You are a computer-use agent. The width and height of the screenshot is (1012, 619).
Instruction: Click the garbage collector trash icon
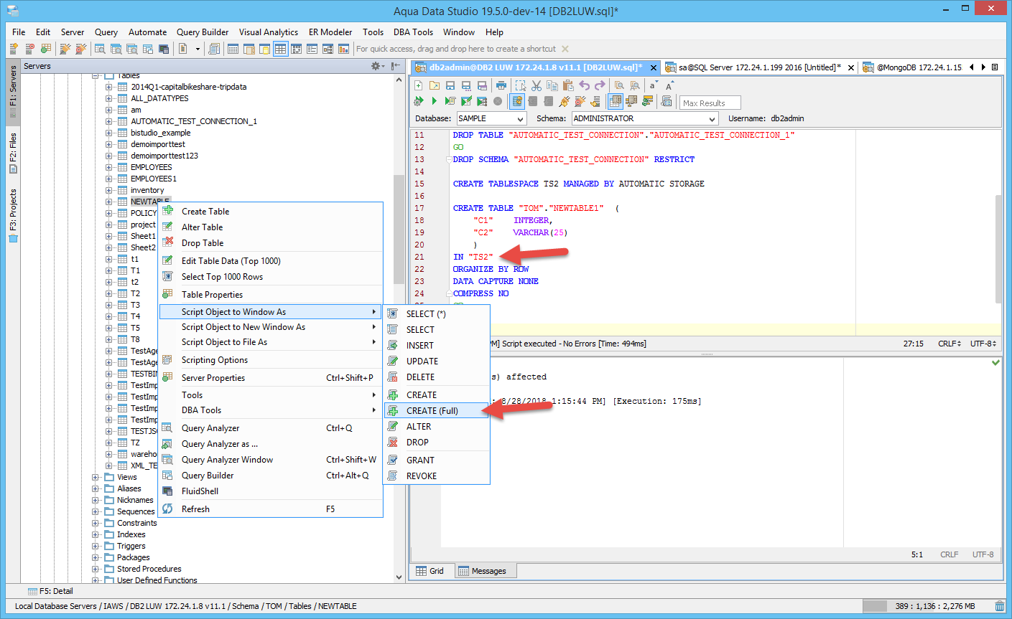(999, 606)
